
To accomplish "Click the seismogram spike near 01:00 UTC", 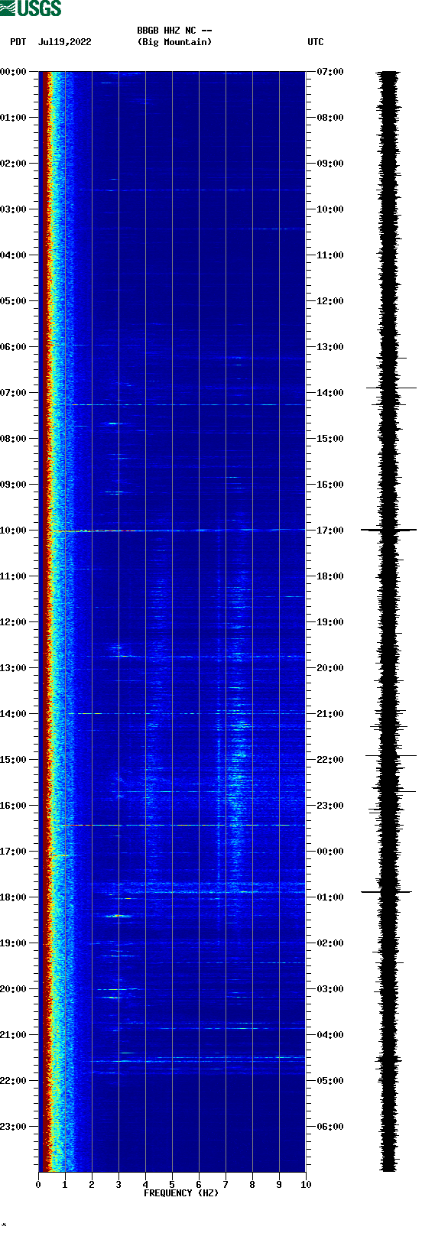I will [x=386, y=891].
